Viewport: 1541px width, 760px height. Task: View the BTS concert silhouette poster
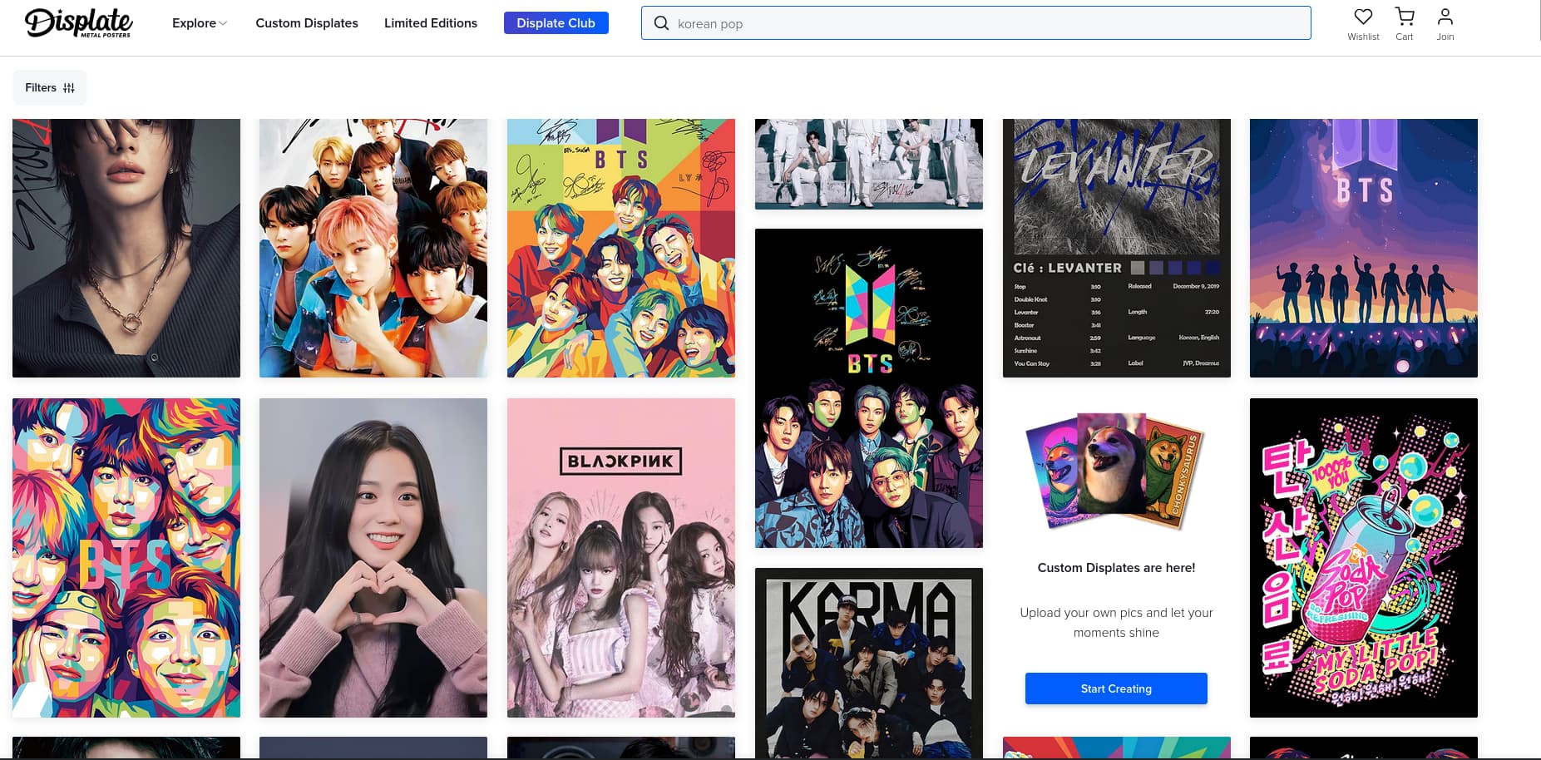click(x=1363, y=248)
